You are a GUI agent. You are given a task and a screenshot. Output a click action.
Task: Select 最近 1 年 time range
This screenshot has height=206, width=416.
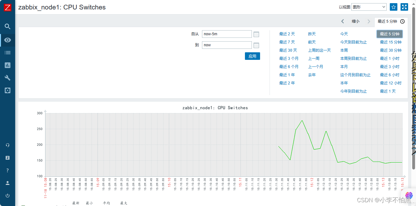[287, 75]
